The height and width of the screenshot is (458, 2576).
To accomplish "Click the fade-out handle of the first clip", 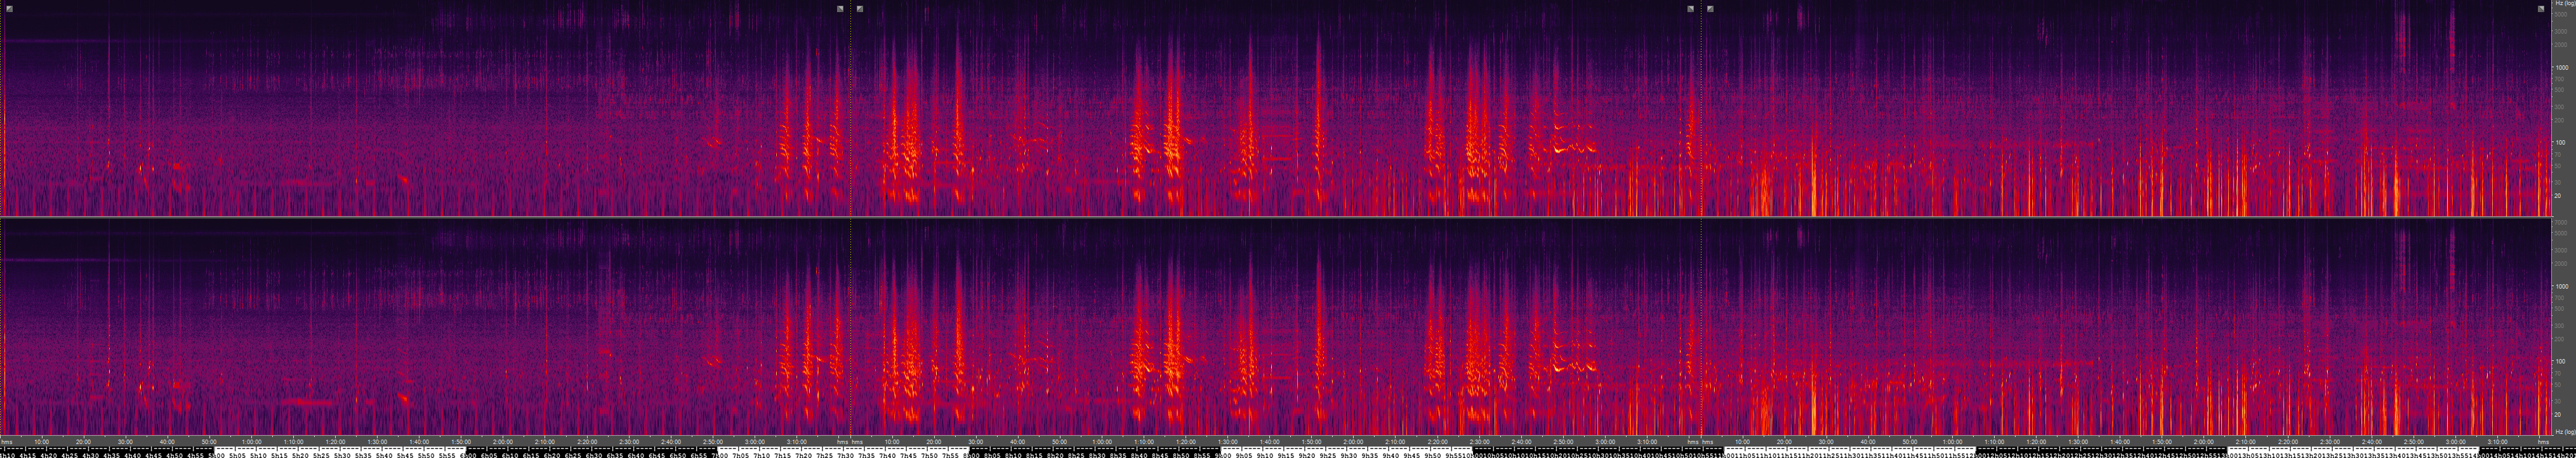I will click(840, 9).
